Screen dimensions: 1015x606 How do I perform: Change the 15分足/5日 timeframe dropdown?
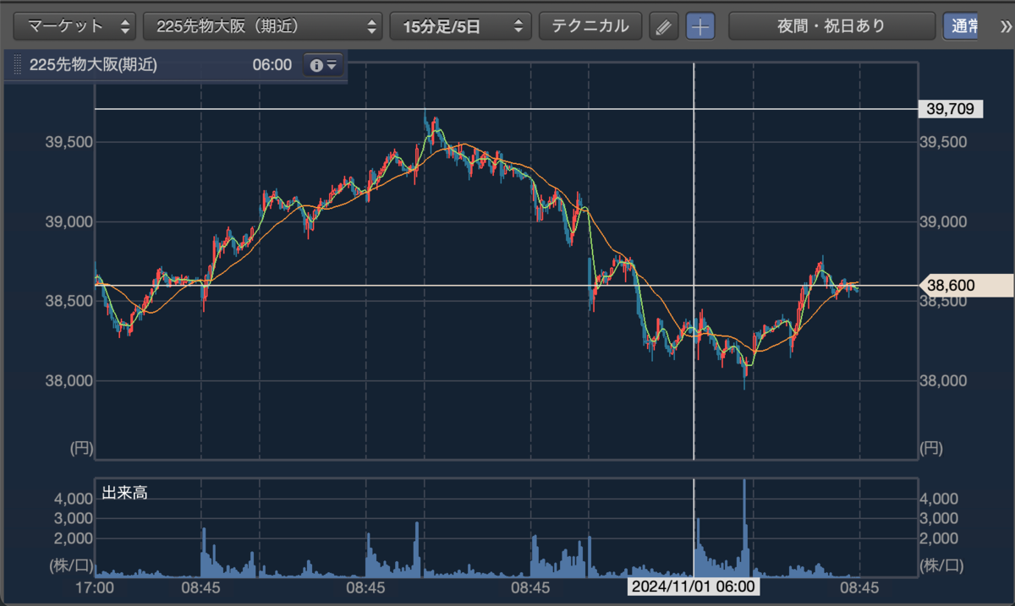[460, 26]
